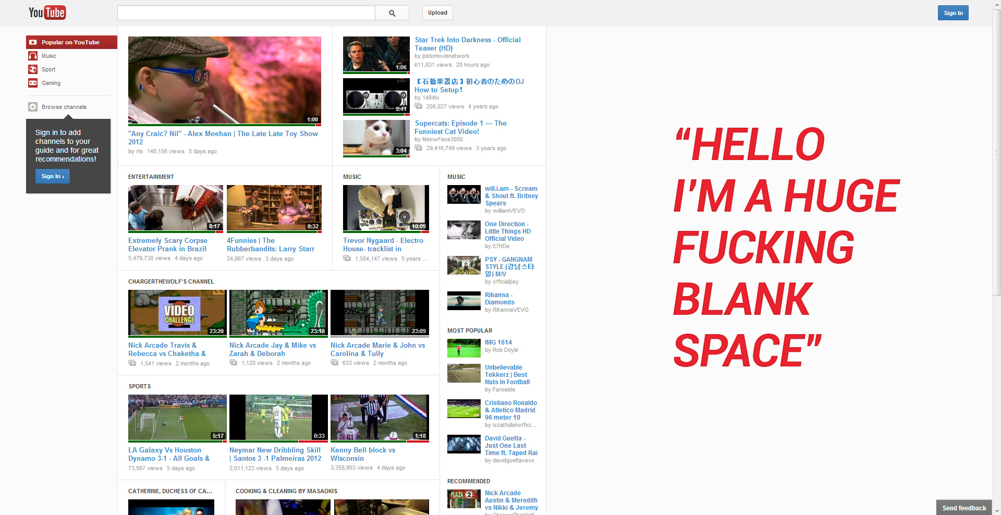Open Unbelievable Tekkerz Best Nuts link

tap(507, 375)
